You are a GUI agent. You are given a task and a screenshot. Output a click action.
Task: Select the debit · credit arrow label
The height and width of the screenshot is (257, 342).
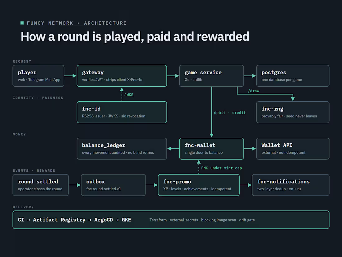click(x=230, y=113)
